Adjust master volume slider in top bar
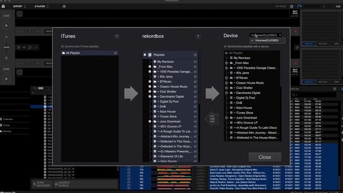This screenshot has height=193, width=343. coord(317,6)
